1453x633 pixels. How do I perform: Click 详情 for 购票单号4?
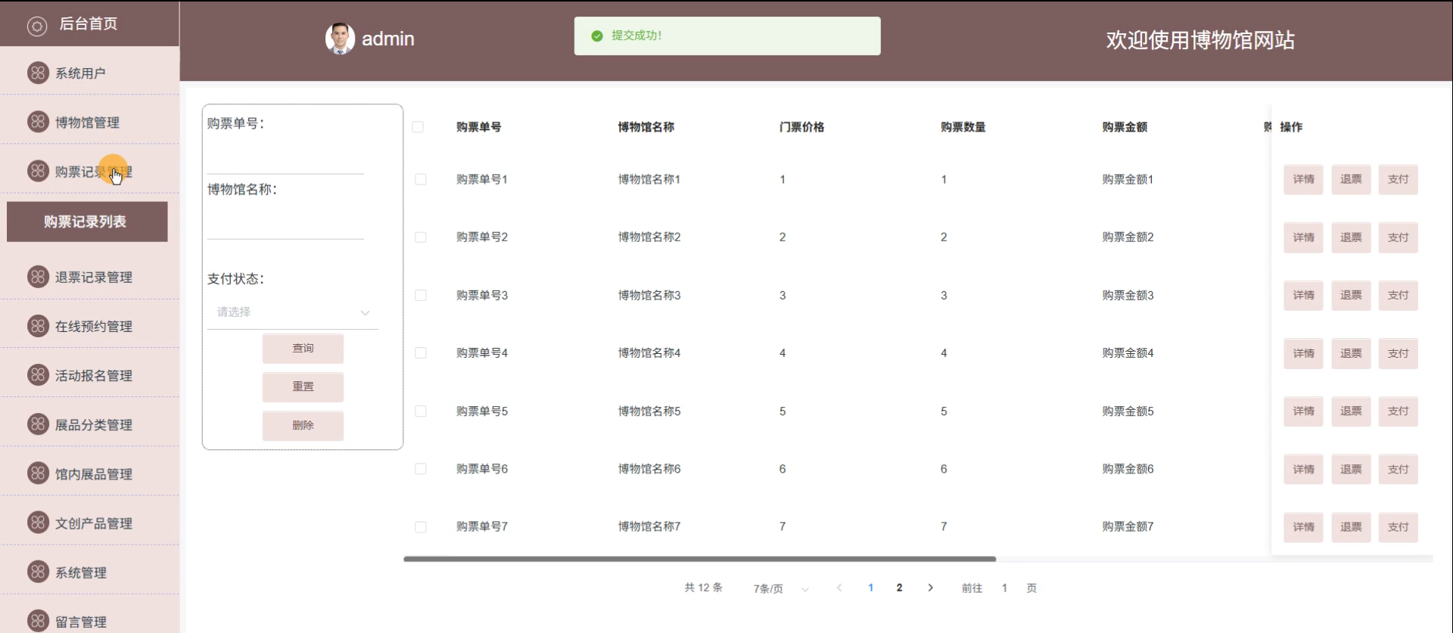point(1303,353)
